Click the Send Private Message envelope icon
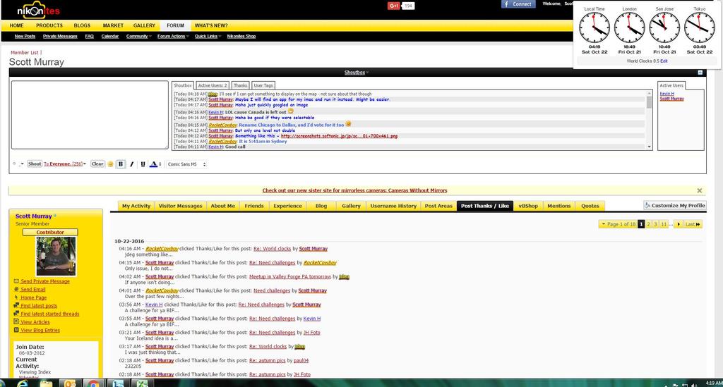723x387 pixels. 16,281
